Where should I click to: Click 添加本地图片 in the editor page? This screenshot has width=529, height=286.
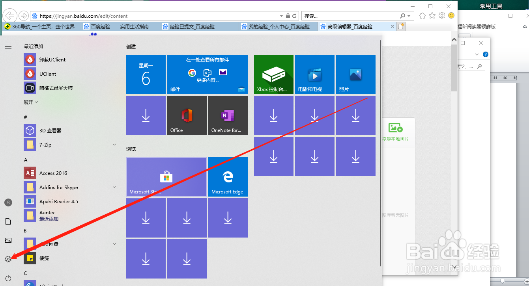395,132
